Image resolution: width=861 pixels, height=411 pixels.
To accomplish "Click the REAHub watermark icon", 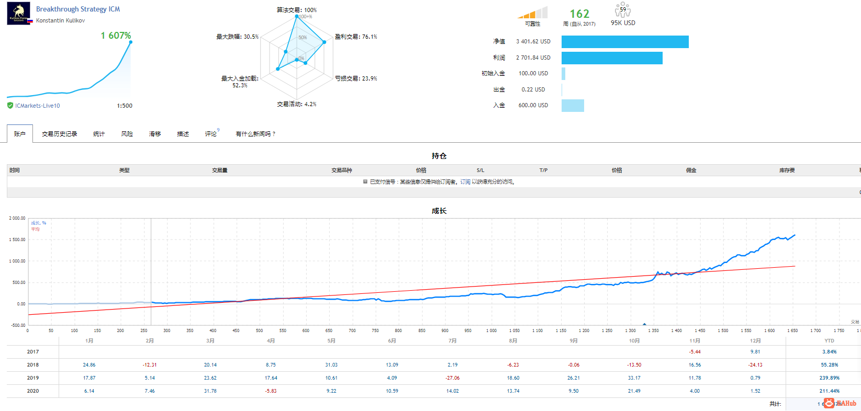I will point(829,403).
